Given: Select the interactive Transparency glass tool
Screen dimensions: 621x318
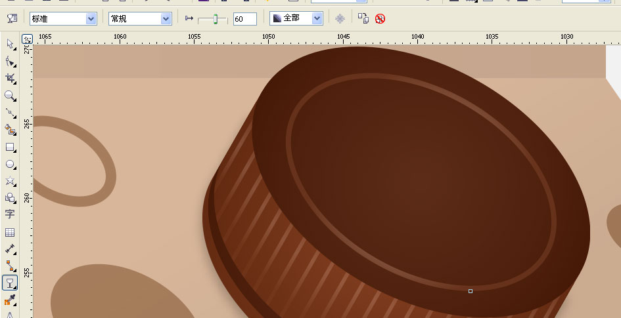Looking at the screenshot, I should tap(11, 283).
